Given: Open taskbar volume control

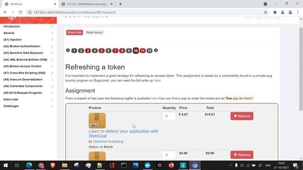Looking at the screenshot, I should [242, 165].
